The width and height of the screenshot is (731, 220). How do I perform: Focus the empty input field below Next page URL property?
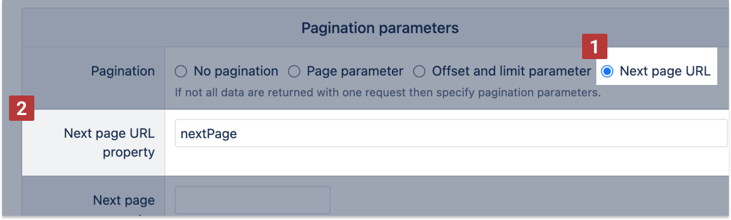click(x=252, y=199)
